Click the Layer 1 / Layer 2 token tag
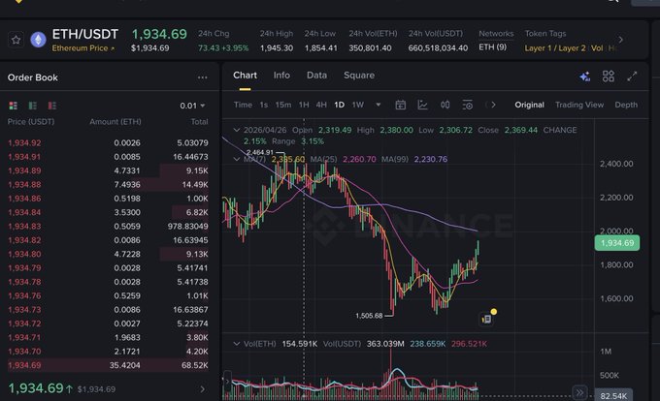660x401 pixels. 555,48
